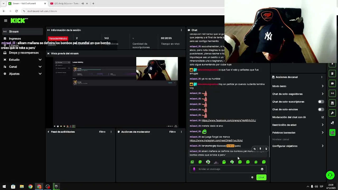
Task: Click the wrench icon in right sidebar
Action: pyautogui.click(x=332, y=113)
